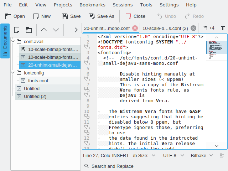Open the Tools menu
This screenshot has height=171, width=228.
tap(146, 5)
